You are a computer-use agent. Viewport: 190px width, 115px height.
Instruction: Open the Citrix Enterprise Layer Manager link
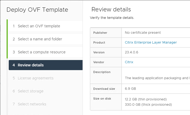[151, 42]
